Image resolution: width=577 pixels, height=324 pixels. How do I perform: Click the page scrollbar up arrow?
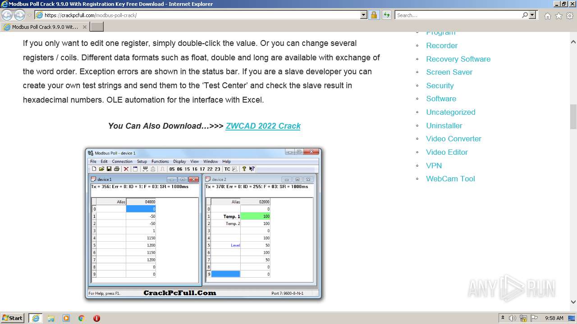point(573,42)
